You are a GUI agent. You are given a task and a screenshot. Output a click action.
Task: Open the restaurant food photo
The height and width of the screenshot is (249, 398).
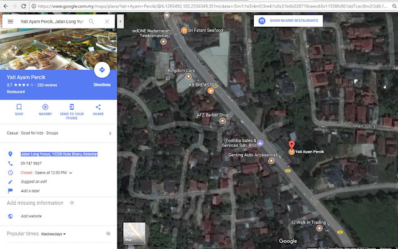point(58,49)
